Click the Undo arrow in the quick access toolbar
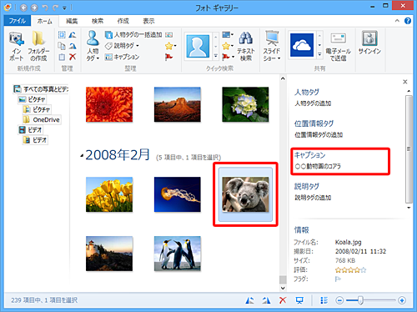 (x=45, y=8)
